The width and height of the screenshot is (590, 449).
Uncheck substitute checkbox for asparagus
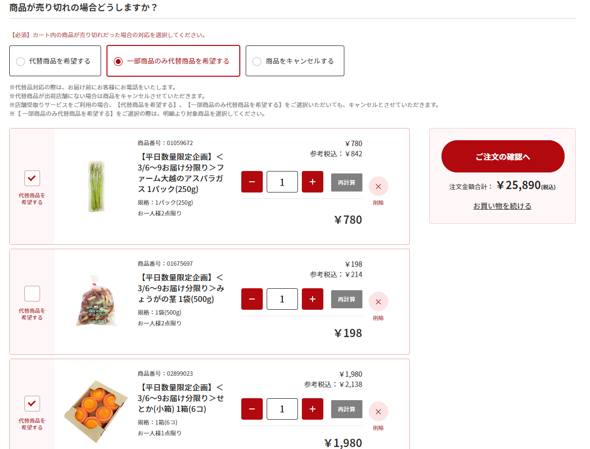point(32,178)
